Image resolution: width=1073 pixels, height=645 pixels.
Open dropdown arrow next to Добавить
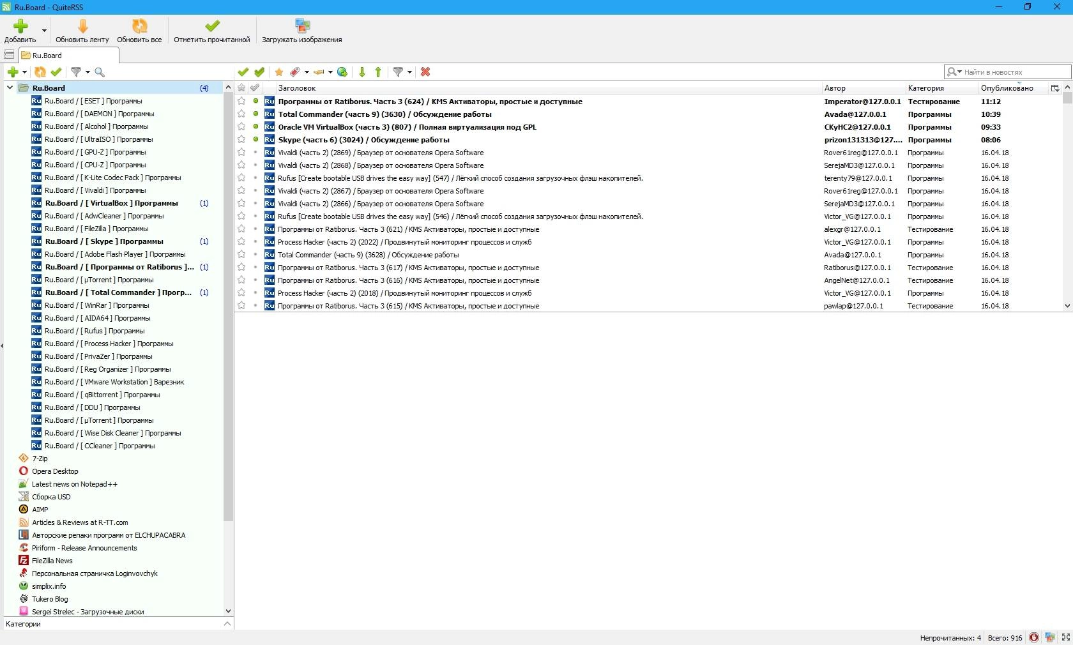(44, 30)
